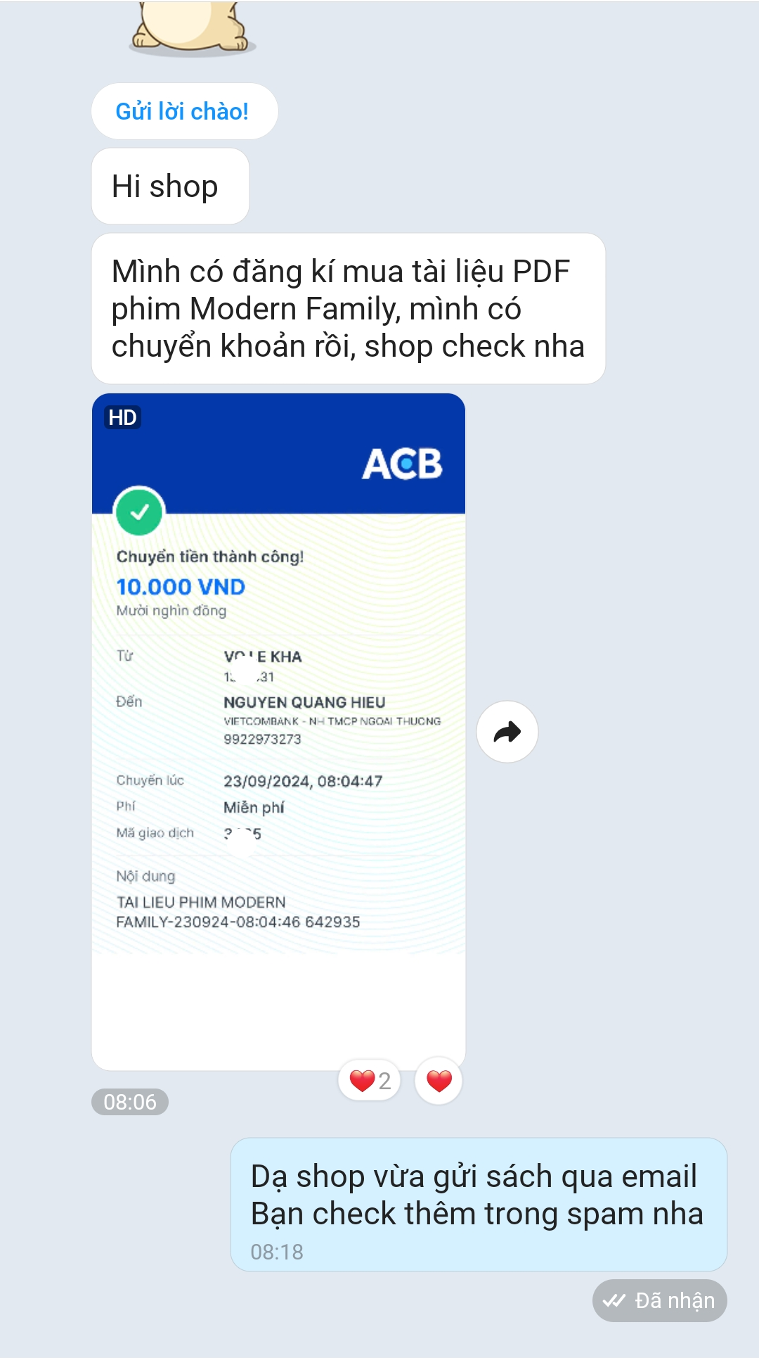Tap the red heart reaction button

(439, 1081)
